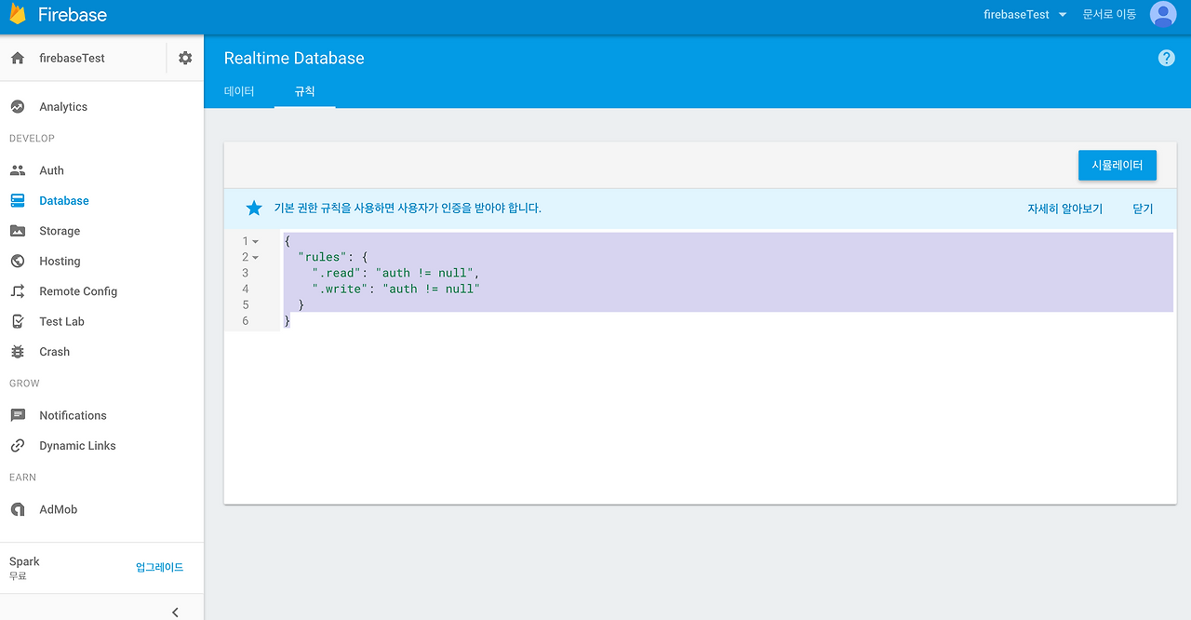Switch to the 데이터 tab
Screen dimensions: 1191x620
tap(239, 91)
